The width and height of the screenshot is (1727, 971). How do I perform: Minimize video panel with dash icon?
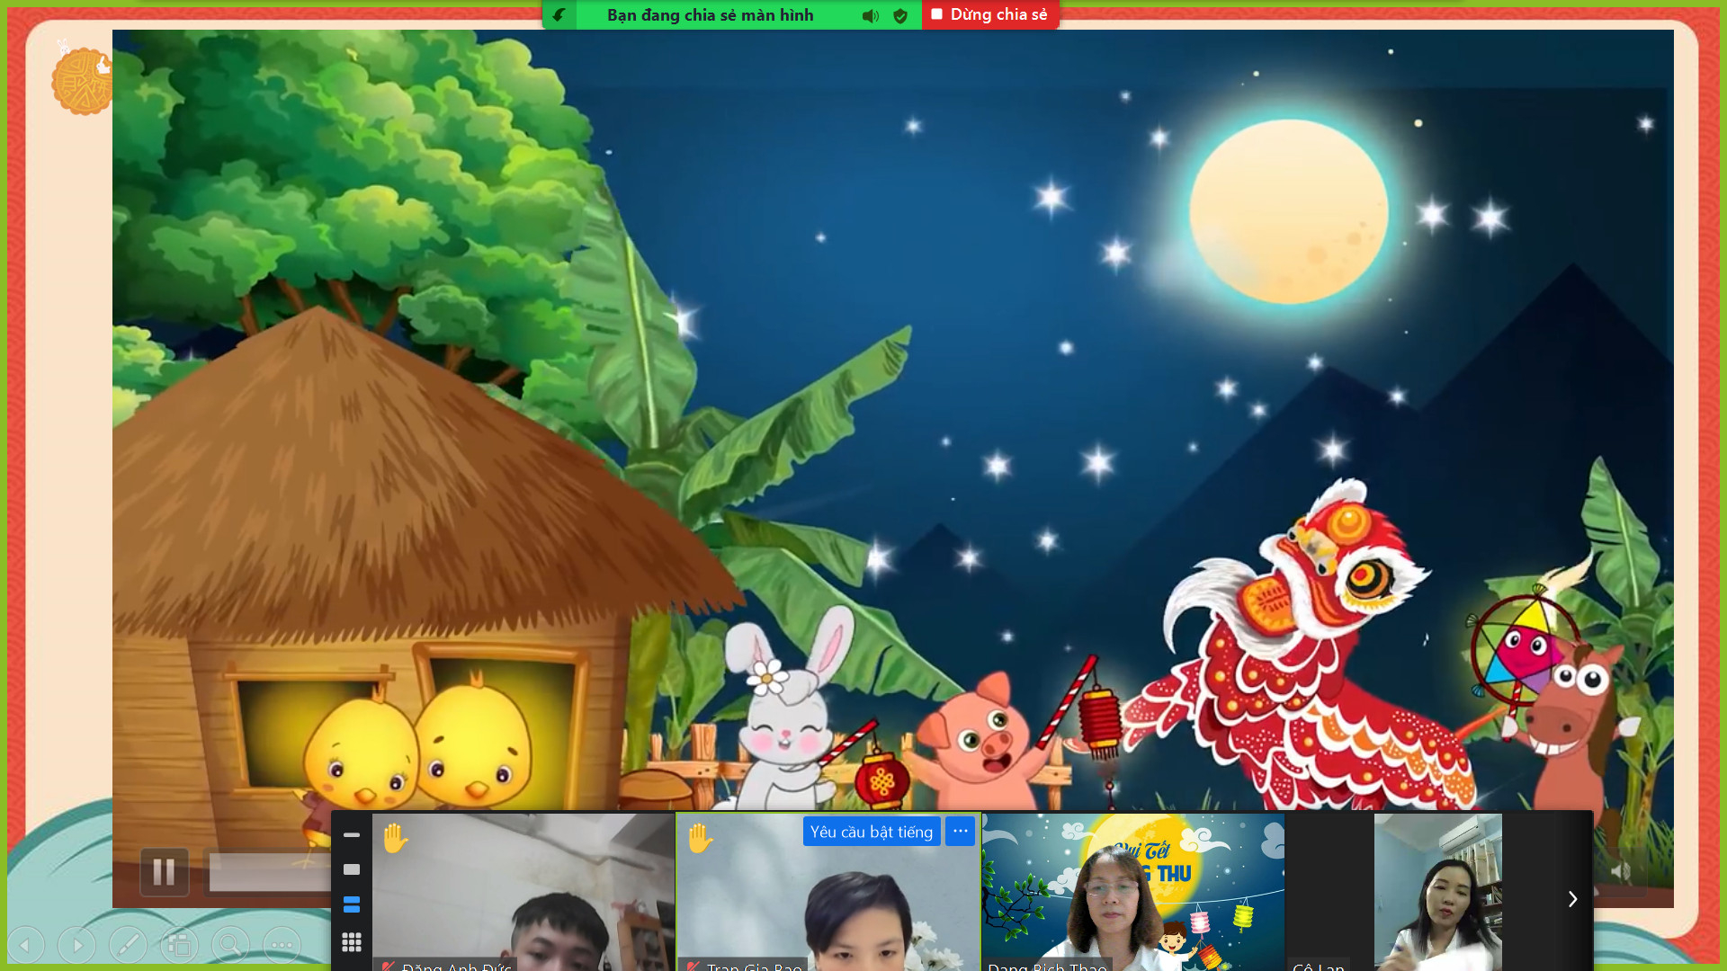[352, 835]
